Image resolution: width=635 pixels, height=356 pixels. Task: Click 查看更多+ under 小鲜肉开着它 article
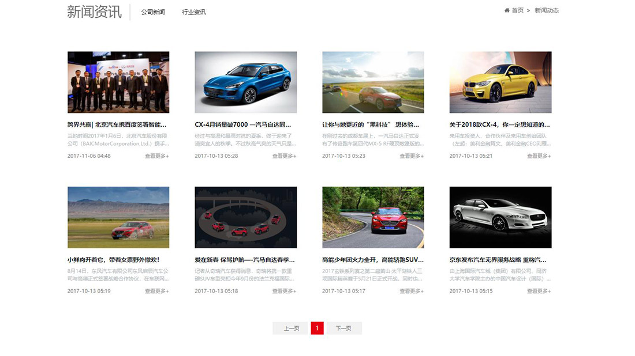pos(157,291)
